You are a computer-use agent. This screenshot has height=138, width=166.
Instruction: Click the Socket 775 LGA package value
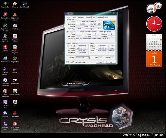[89, 26]
